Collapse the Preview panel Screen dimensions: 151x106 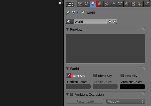(67, 29)
